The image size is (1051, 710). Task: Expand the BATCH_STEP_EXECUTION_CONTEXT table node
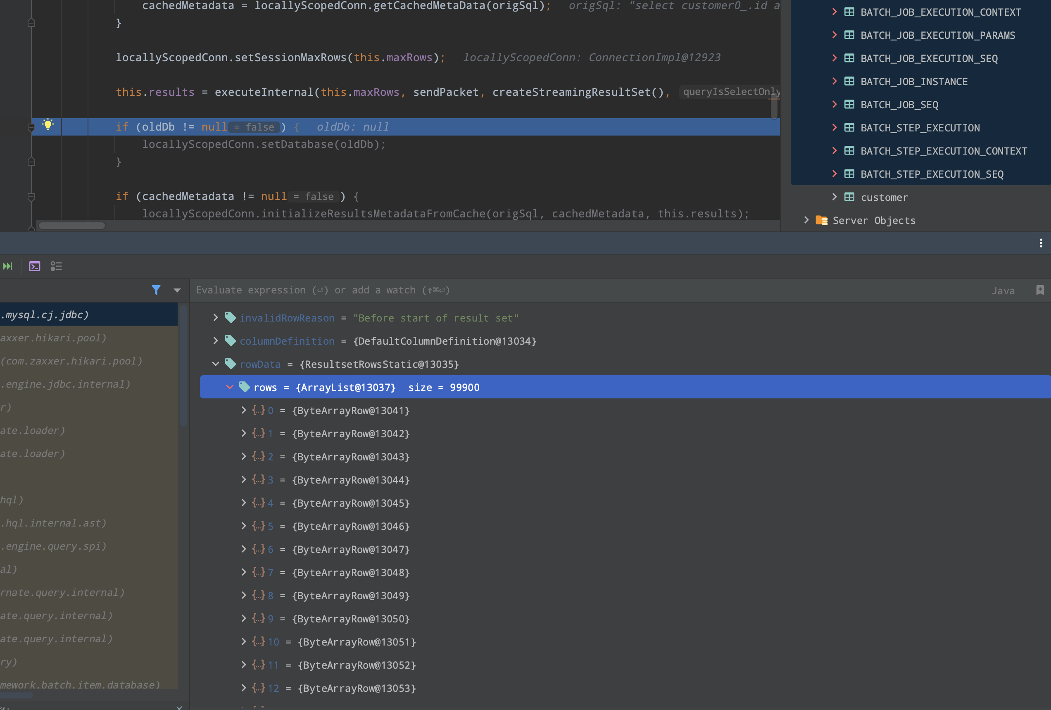[x=835, y=150]
